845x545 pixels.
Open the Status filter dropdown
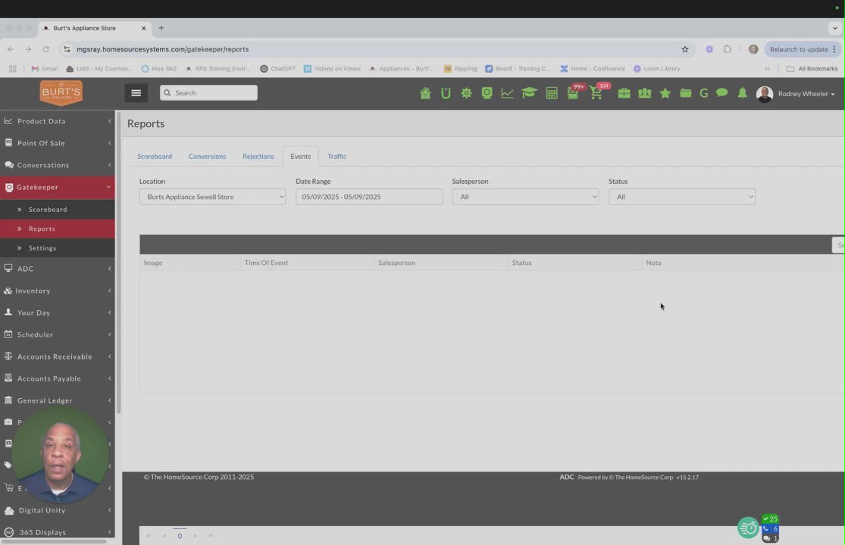pyautogui.click(x=682, y=197)
